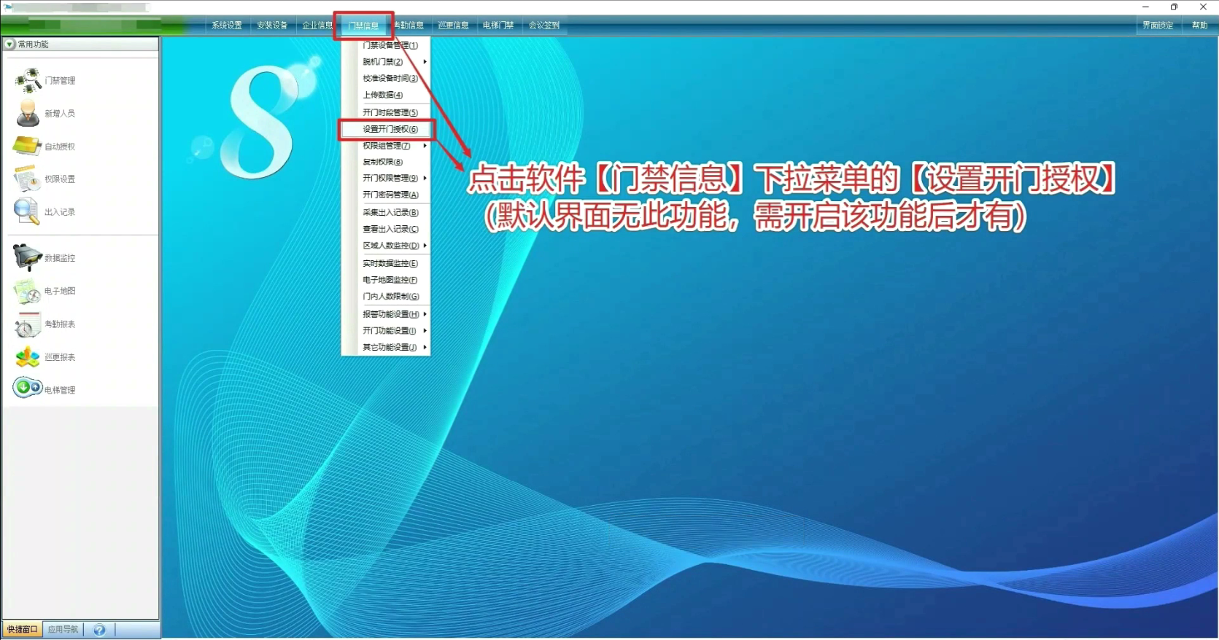Open the 数据监控 camera icon

tap(27, 257)
